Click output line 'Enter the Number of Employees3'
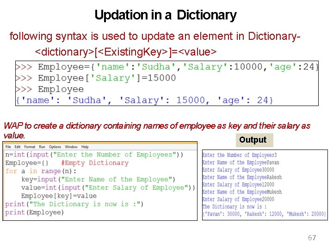The width and height of the screenshot is (333, 250). click(240, 155)
